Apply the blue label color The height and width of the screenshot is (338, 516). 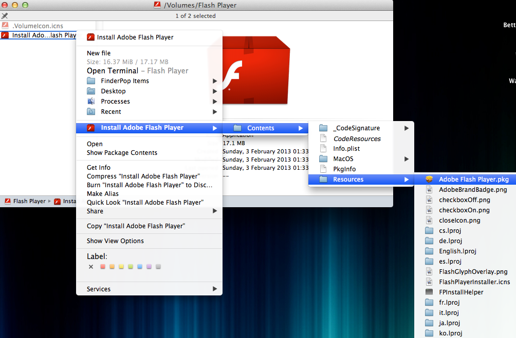click(x=139, y=267)
